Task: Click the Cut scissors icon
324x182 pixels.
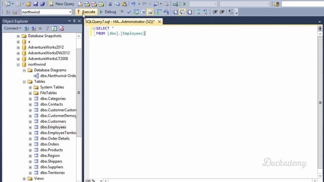Action: (110, 4)
